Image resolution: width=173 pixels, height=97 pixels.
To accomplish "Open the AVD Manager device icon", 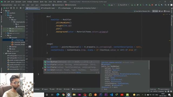I will (159, 5).
